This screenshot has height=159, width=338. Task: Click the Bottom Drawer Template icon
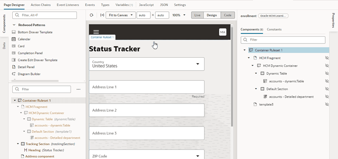pyautogui.click(x=14, y=32)
